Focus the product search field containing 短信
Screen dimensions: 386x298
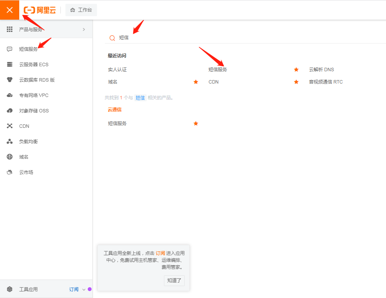pos(246,38)
